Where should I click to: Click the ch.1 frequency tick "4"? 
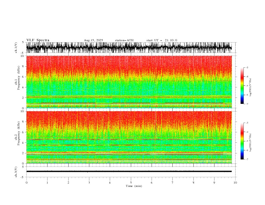coord(23,87)
